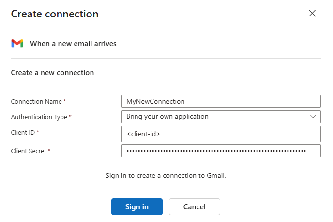Click inside the Client ID text box
This screenshot has width=333, height=222.
tap(221, 134)
